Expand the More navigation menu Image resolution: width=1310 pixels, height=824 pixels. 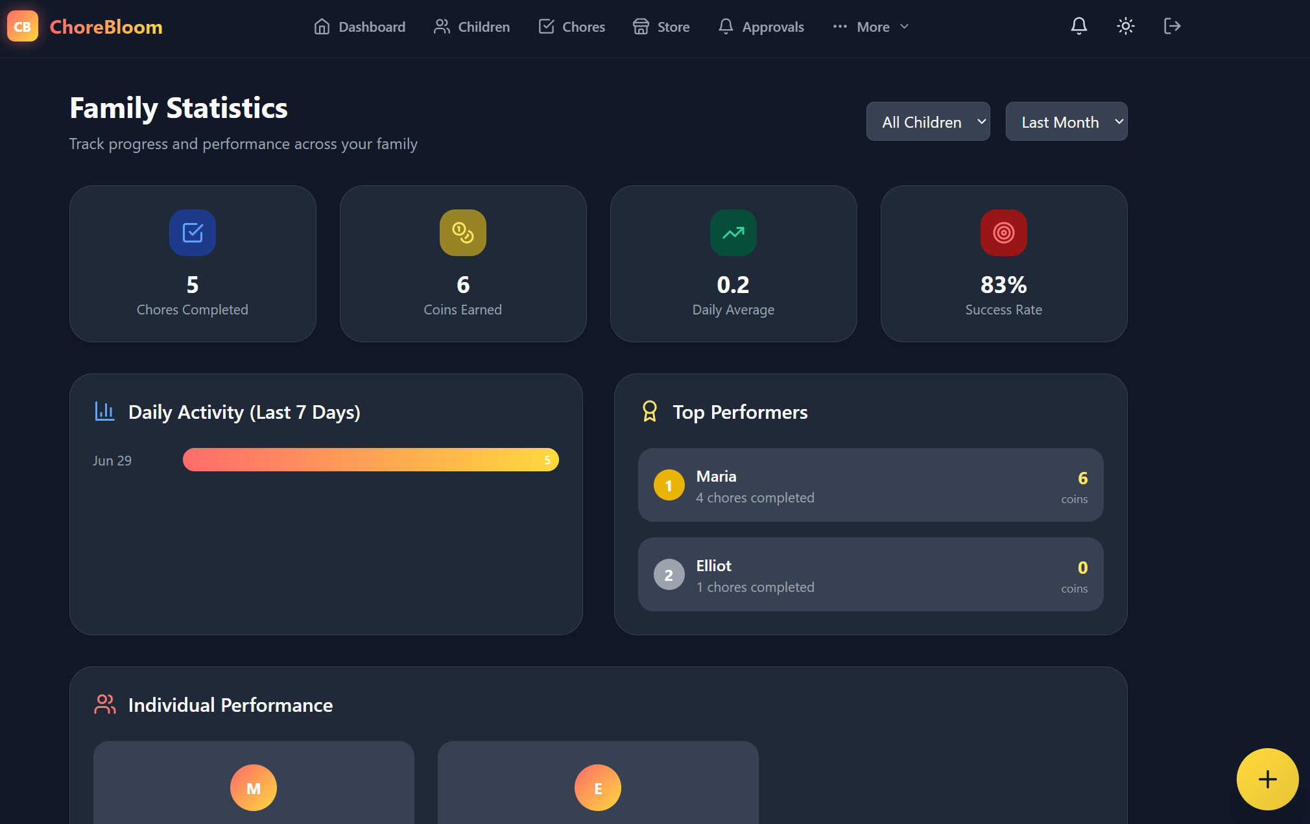pos(871,27)
